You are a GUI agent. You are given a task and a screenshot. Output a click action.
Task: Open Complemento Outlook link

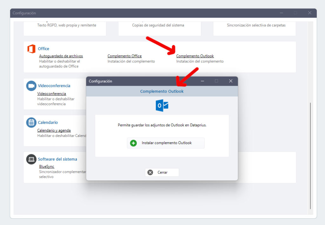(195, 56)
